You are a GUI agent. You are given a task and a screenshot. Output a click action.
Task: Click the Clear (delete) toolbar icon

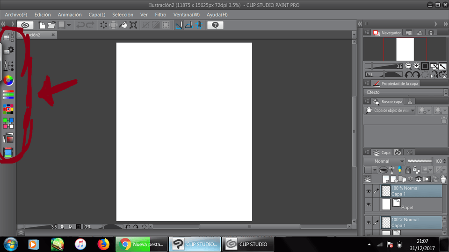[103, 25]
